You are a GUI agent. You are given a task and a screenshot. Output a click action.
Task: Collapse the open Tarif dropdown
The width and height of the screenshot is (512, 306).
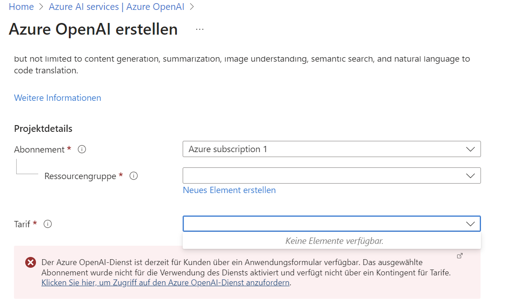(471, 224)
